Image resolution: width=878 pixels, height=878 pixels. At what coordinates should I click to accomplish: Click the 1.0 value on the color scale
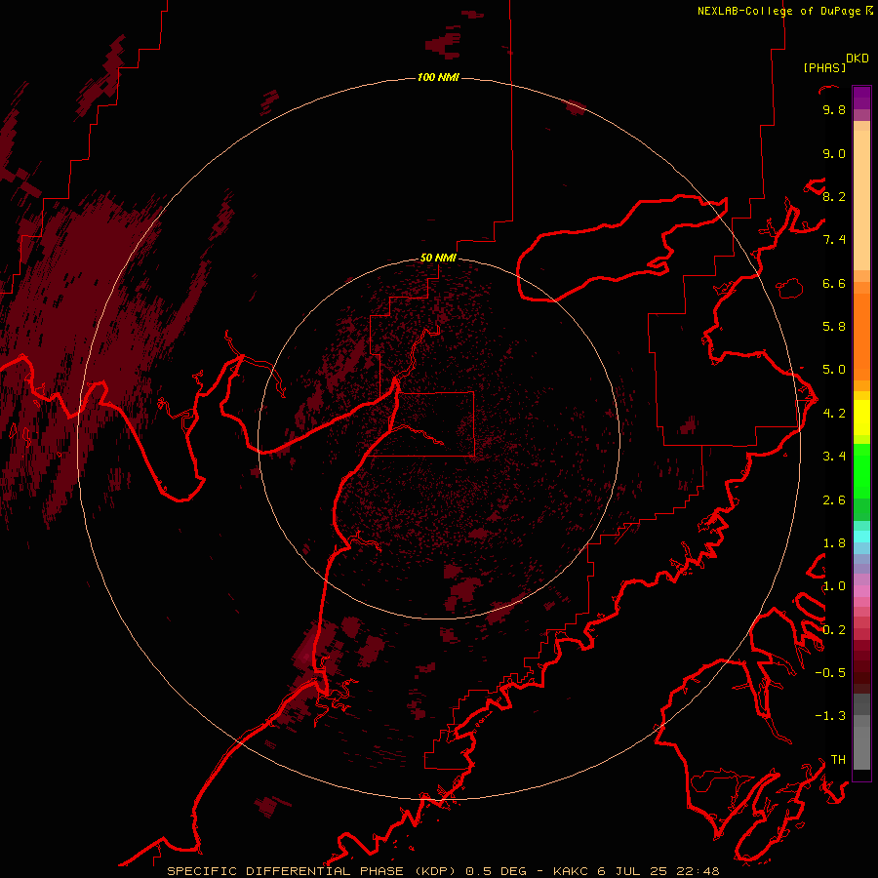(834, 586)
